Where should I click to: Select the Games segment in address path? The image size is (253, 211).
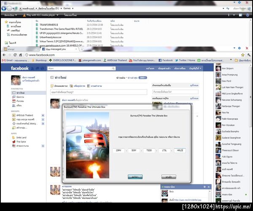(67, 8)
